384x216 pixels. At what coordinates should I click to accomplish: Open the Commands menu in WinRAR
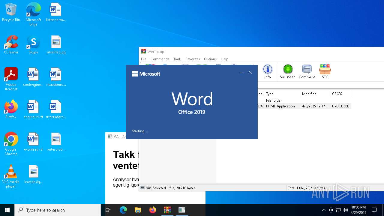pyautogui.click(x=160, y=59)
